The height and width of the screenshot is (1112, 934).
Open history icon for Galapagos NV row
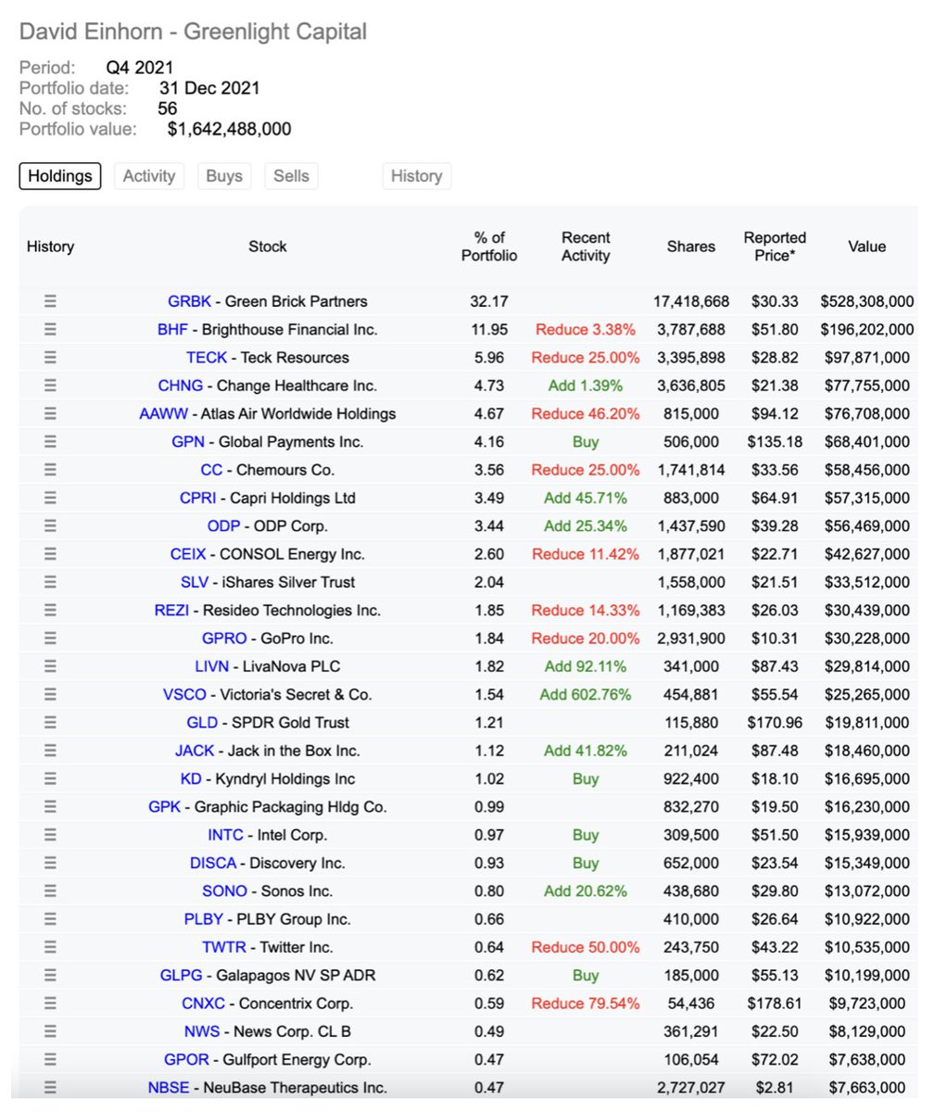pos(50,975)
